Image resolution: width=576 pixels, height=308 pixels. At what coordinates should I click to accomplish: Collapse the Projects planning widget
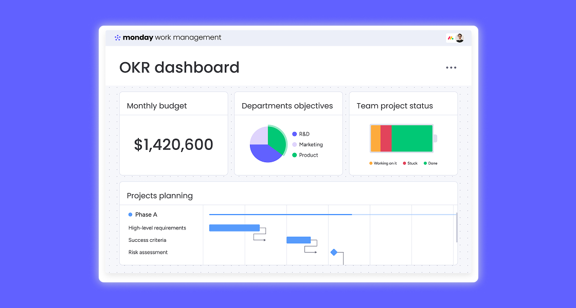[160, 196]
